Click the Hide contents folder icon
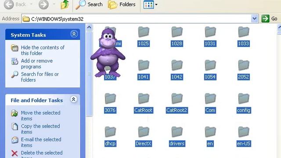 coord(14,48)
